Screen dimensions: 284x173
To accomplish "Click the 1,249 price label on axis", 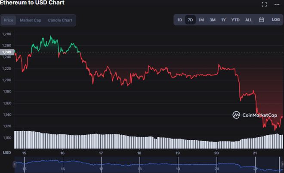I will tap(6, 52).
